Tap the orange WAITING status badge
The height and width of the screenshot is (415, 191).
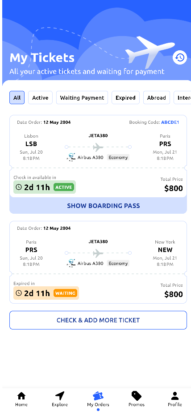[x=66, y=293]
